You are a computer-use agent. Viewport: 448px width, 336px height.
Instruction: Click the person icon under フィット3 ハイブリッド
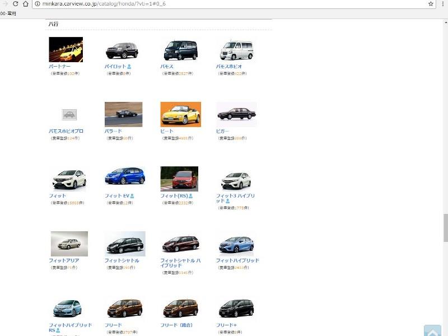point(228,201)
